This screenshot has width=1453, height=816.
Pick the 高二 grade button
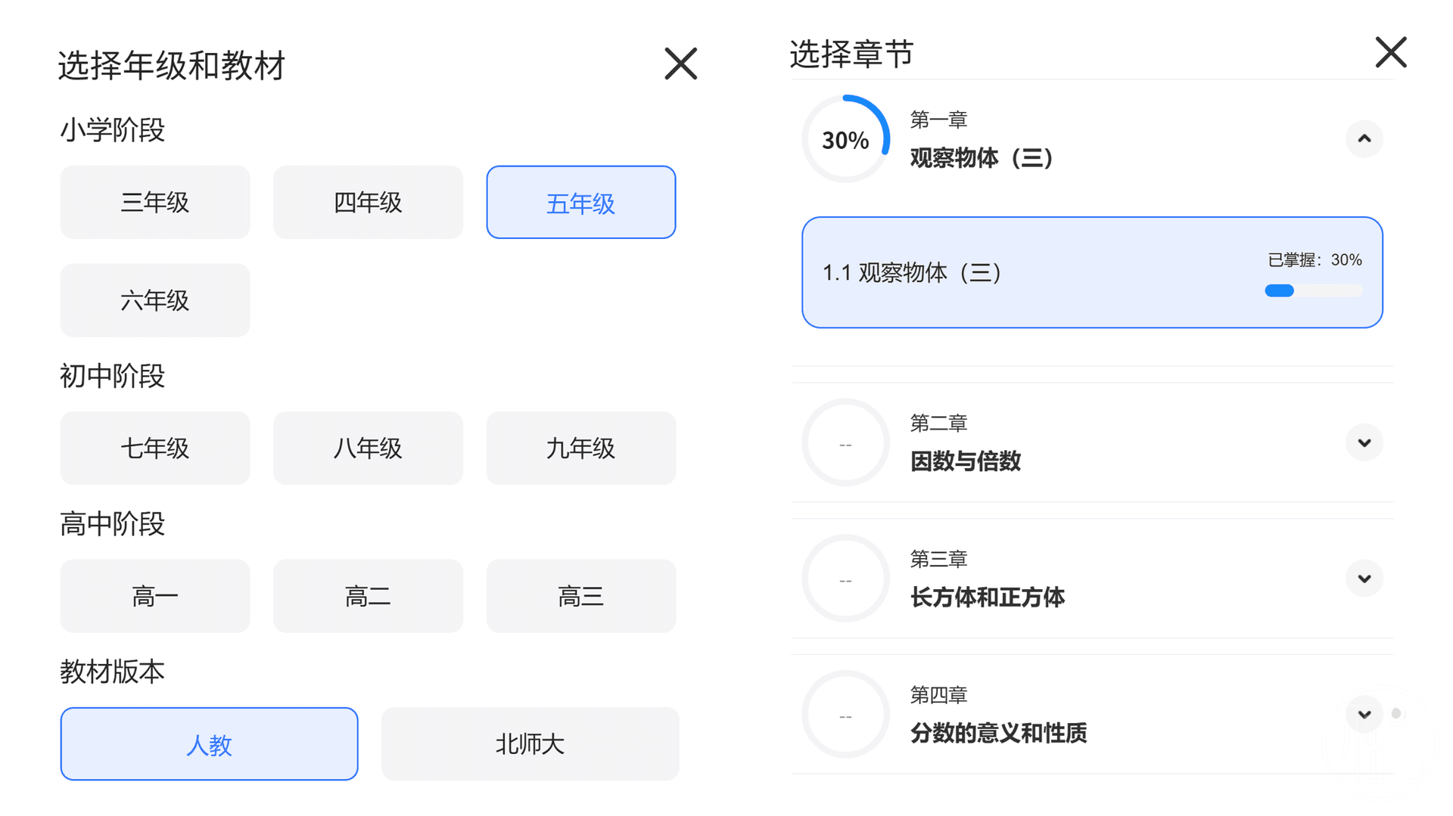coord(368,596)
